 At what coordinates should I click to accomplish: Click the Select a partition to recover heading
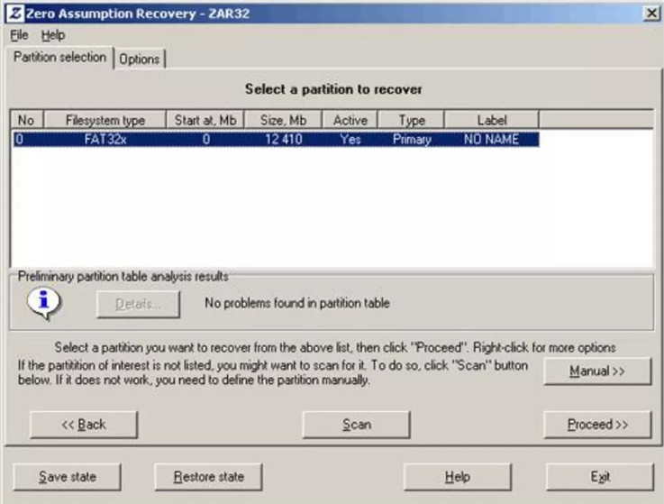point(333,89)
